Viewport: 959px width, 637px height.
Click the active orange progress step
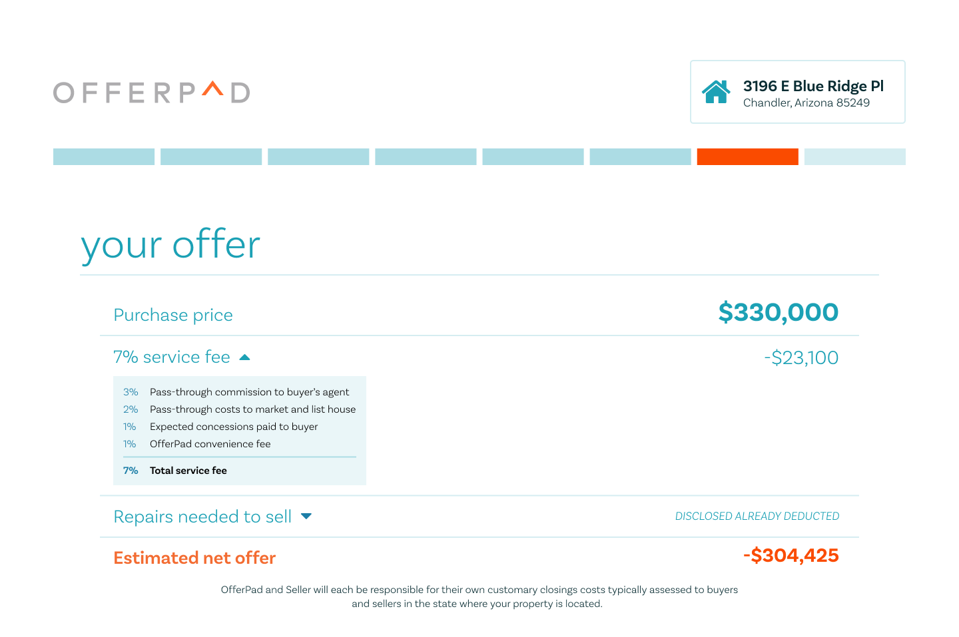pyautogui.click(x=747, y=156)
